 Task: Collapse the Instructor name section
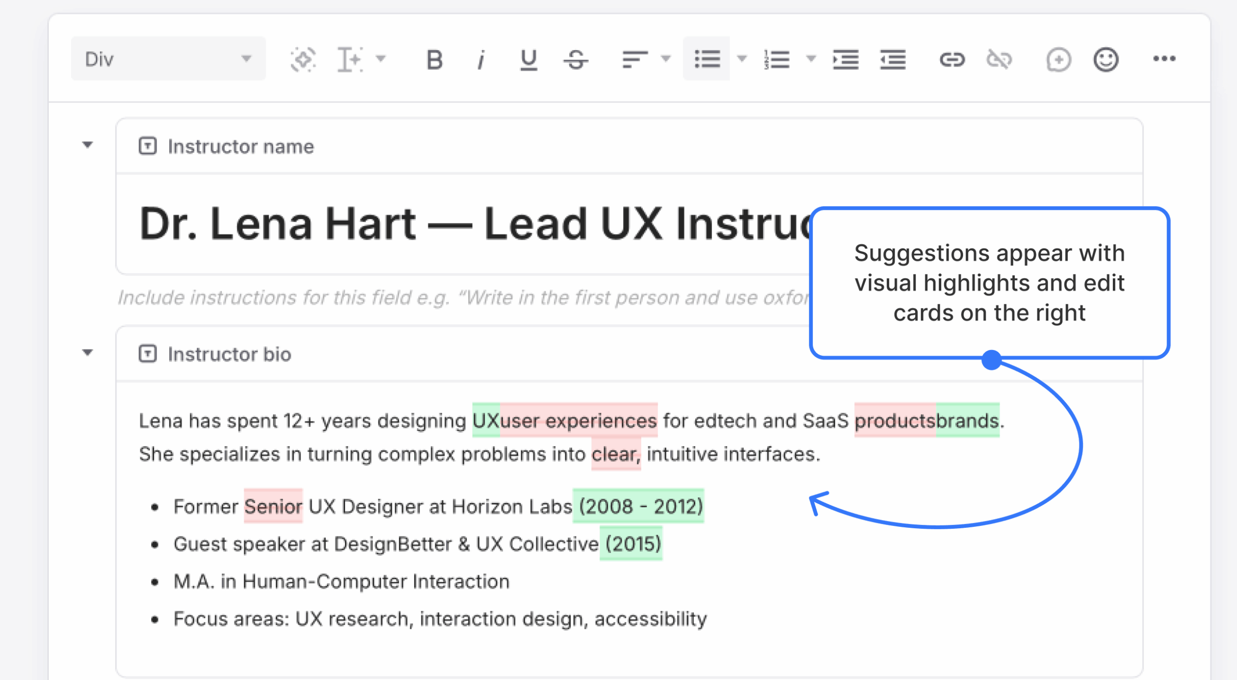point(88,145)
